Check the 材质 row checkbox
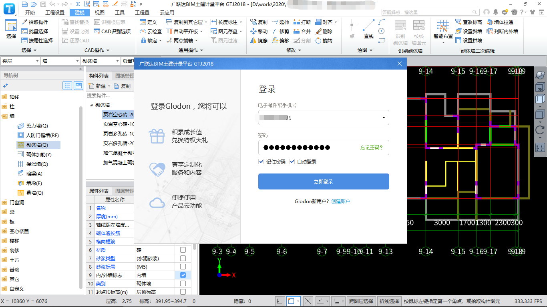 pyautogui.click(x=183, y=250)
